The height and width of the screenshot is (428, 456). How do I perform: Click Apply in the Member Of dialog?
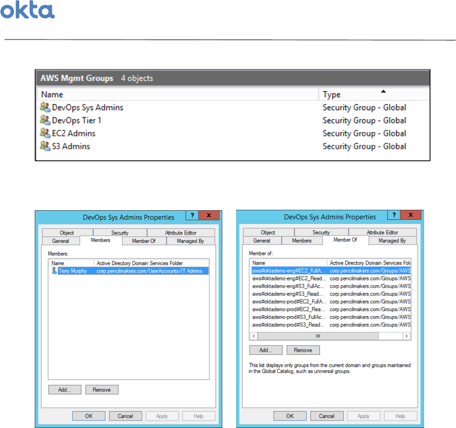(363, 416)
